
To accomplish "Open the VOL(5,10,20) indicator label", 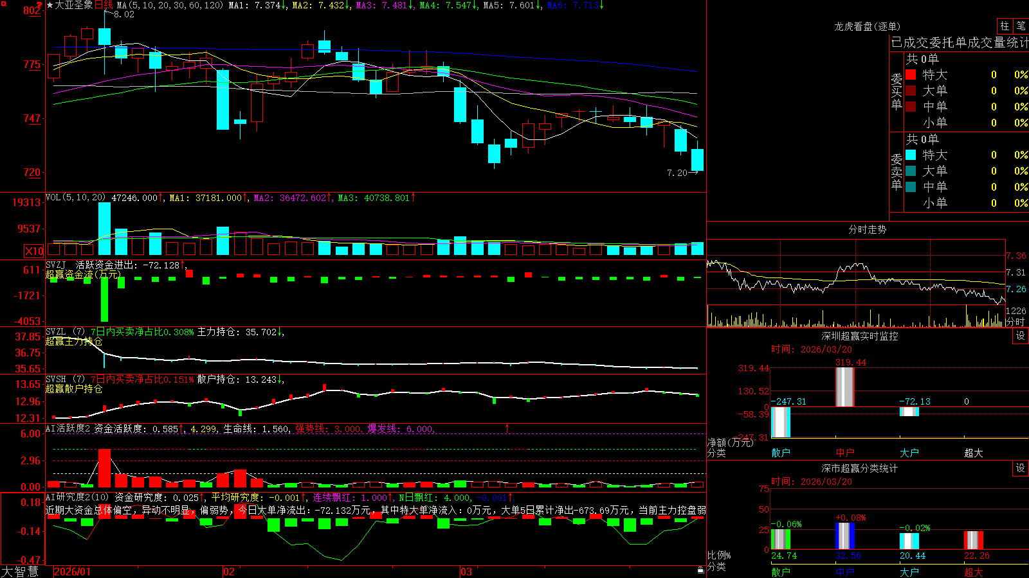I will (x=75, y=198).
